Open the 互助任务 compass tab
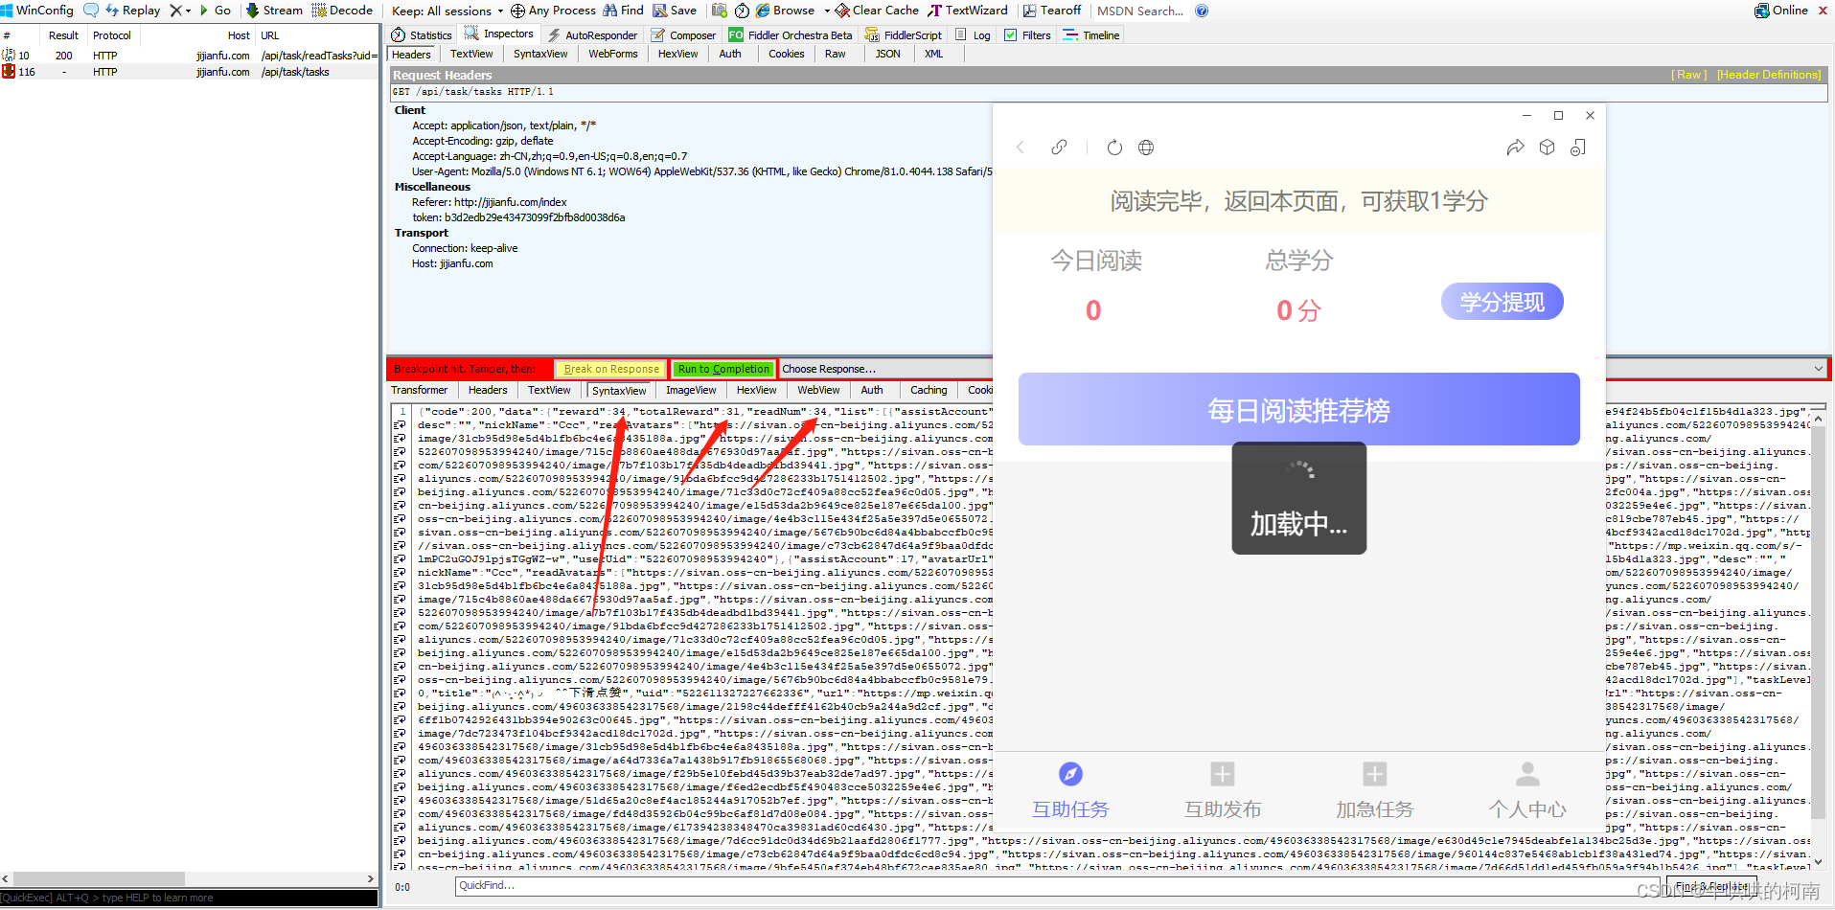Viewport: 1835px width, 910px height. tap(1070, 790)
